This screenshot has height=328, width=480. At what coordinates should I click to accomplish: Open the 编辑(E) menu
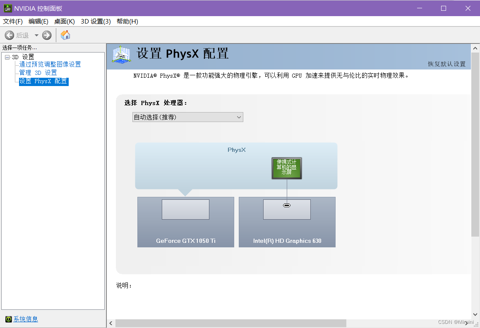click(x=38, y=22)
